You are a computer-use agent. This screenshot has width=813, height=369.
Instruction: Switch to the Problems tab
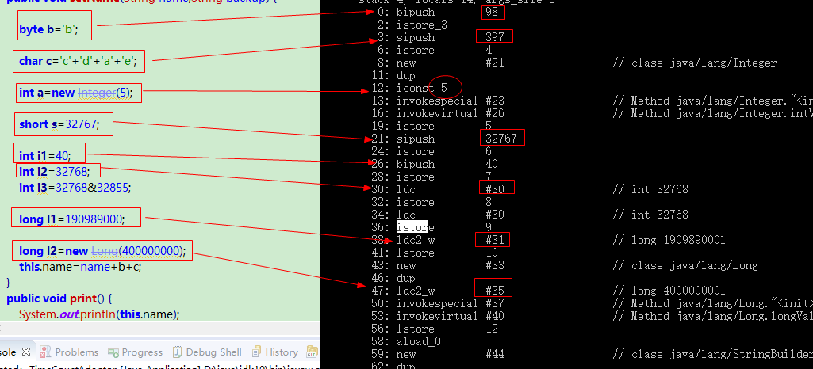tap(77, 352)
